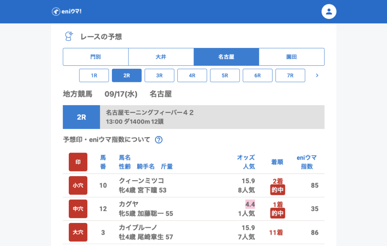The height and width of the screenshot is (246, 387).
Task: Click the 大穴 mark badge
Action: (78, 232)
